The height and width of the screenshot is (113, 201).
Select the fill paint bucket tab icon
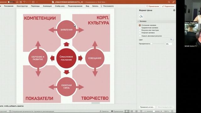pyautogui.click(x=141, y=17)
